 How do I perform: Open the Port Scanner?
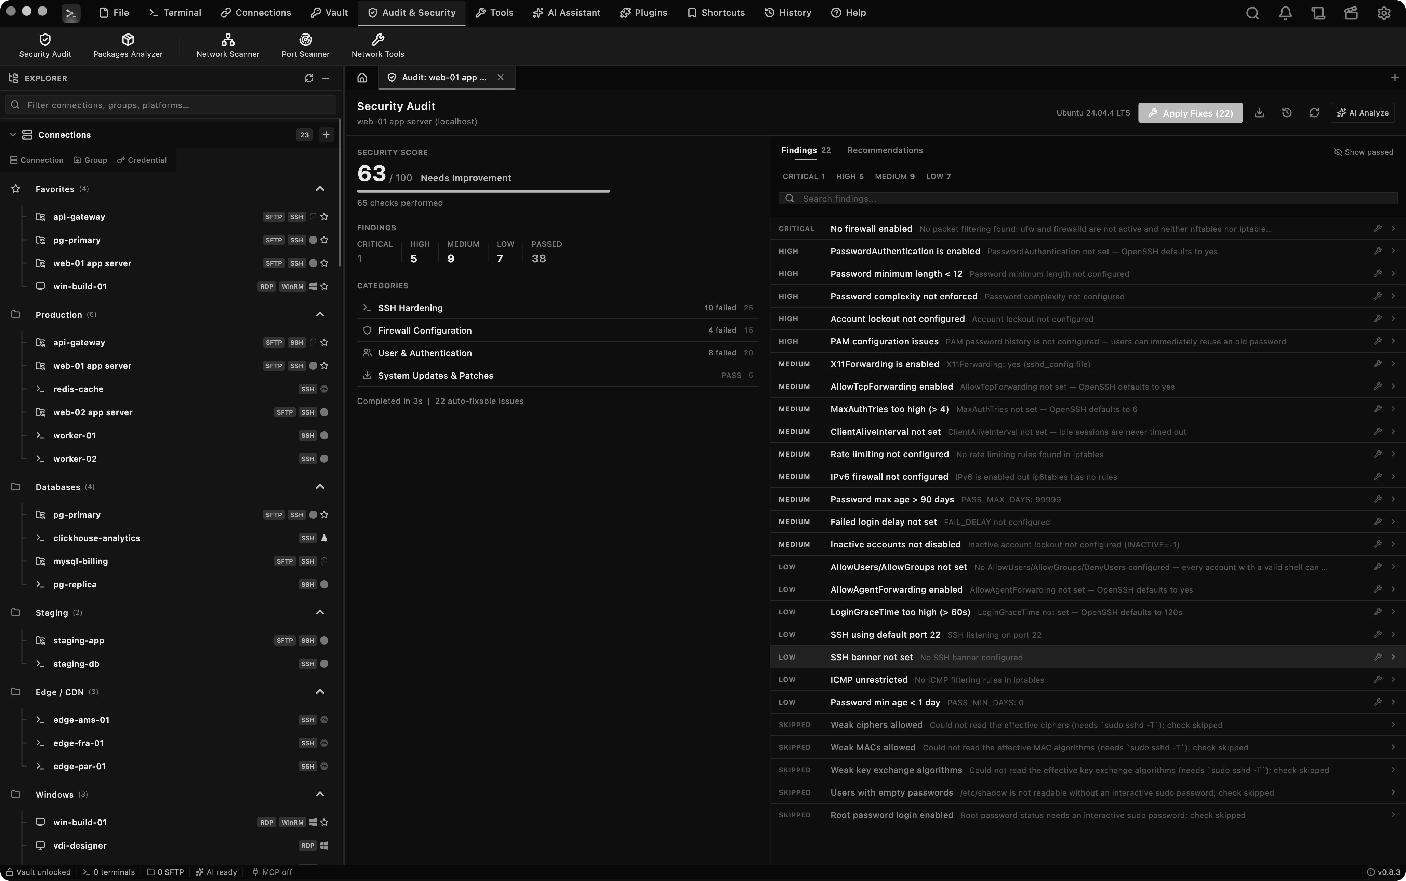click(x=305, y=45)
